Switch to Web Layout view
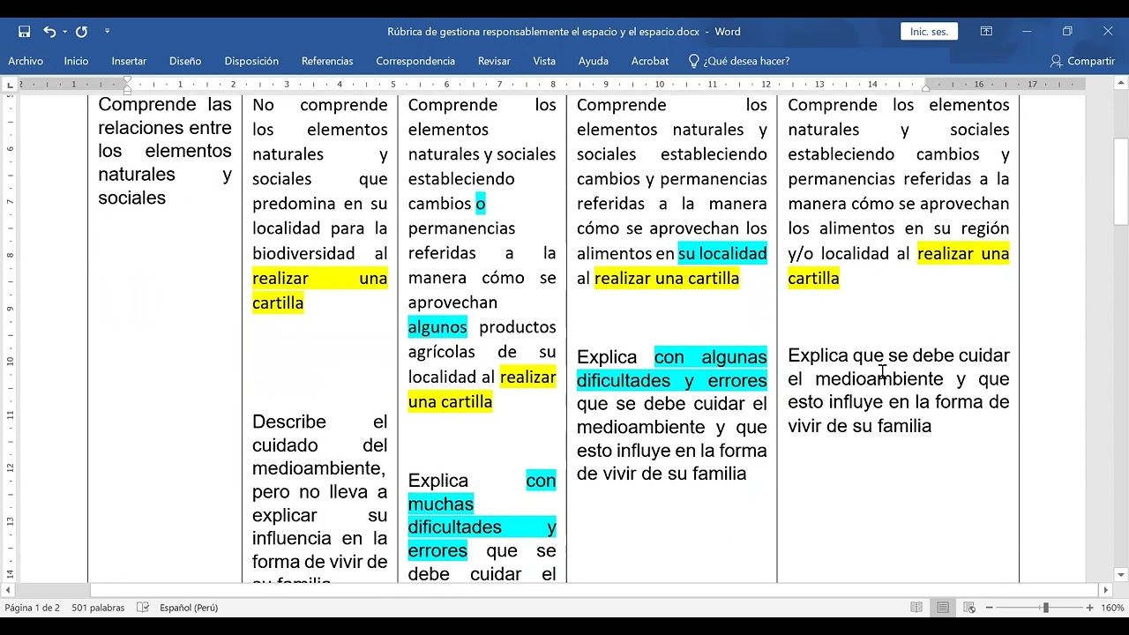Image resolution: width=1129 pixels, height=635 pixels. [969, 608]
